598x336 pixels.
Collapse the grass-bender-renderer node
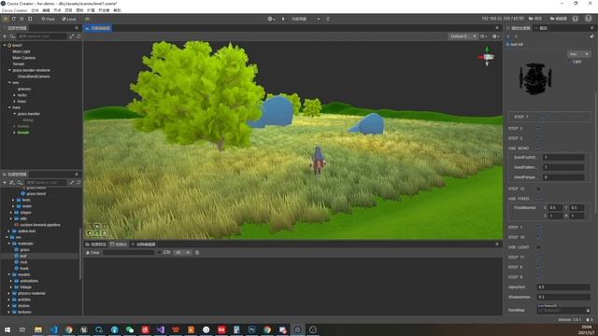[9, 70]
